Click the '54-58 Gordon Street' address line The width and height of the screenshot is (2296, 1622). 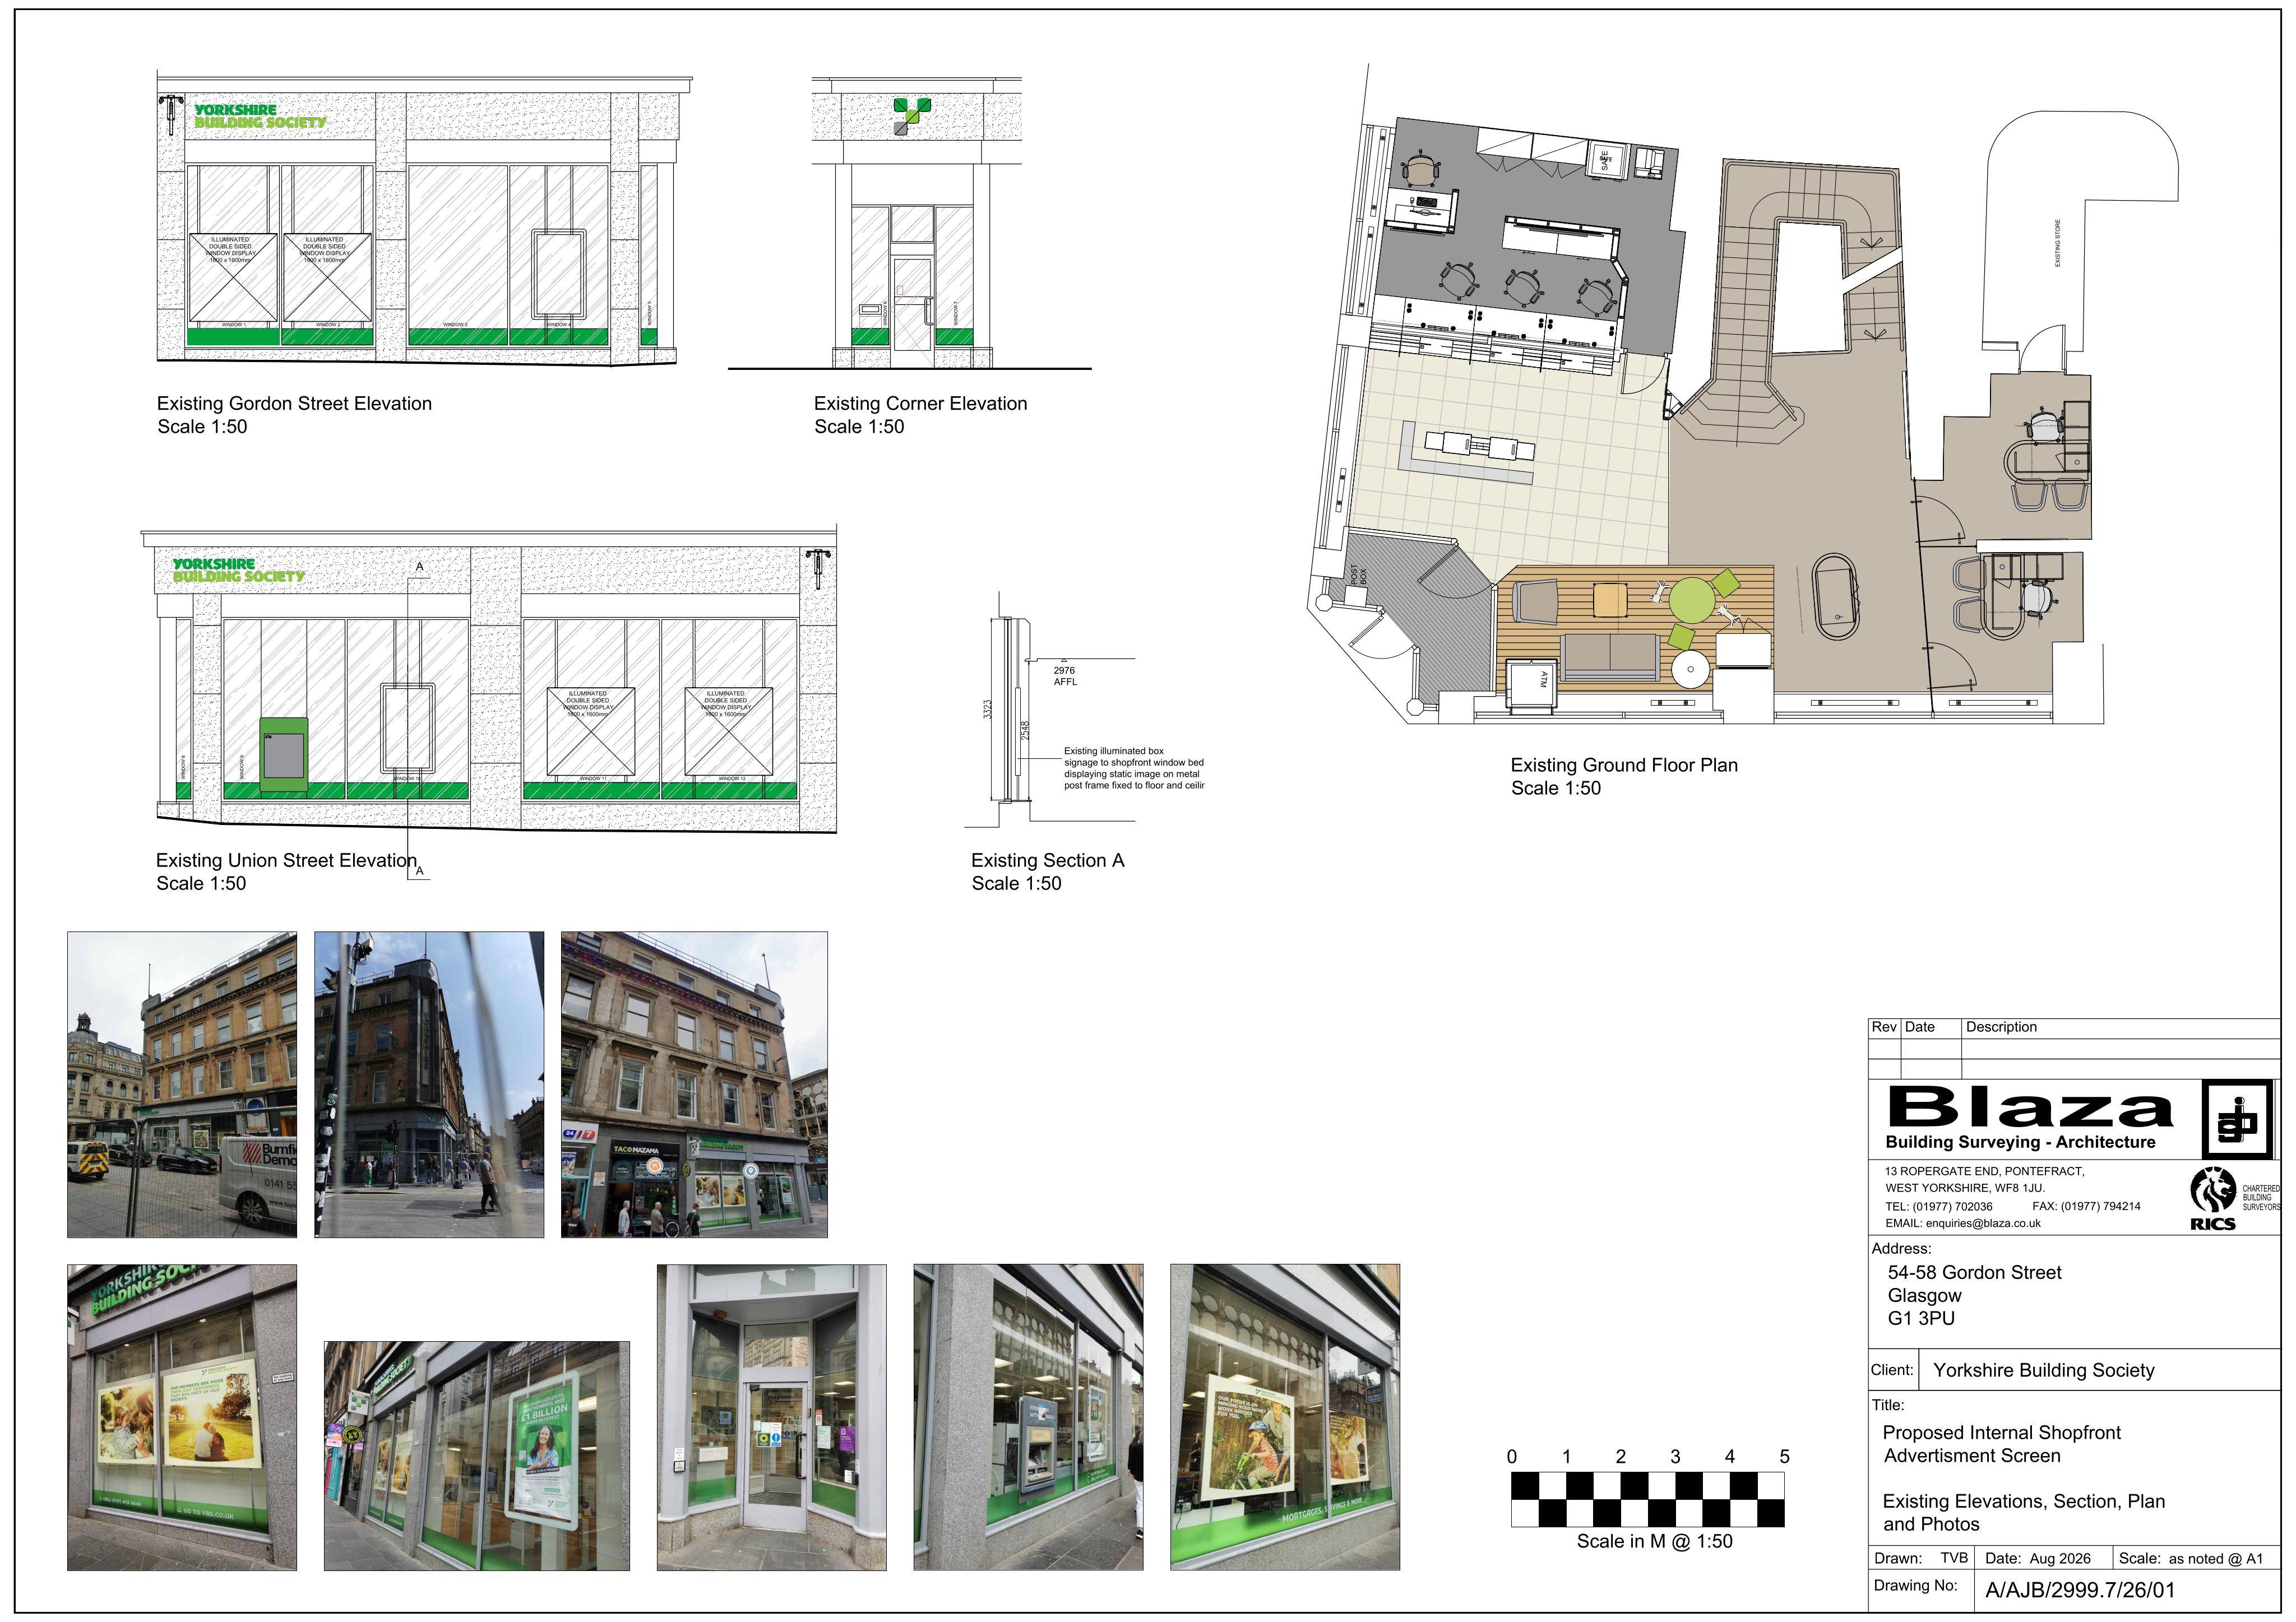pos(1974,1273)
